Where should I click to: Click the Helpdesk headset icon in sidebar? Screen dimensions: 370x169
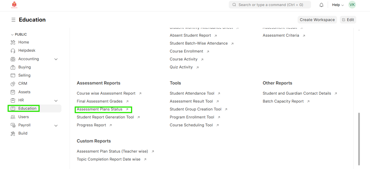[13, 51]
